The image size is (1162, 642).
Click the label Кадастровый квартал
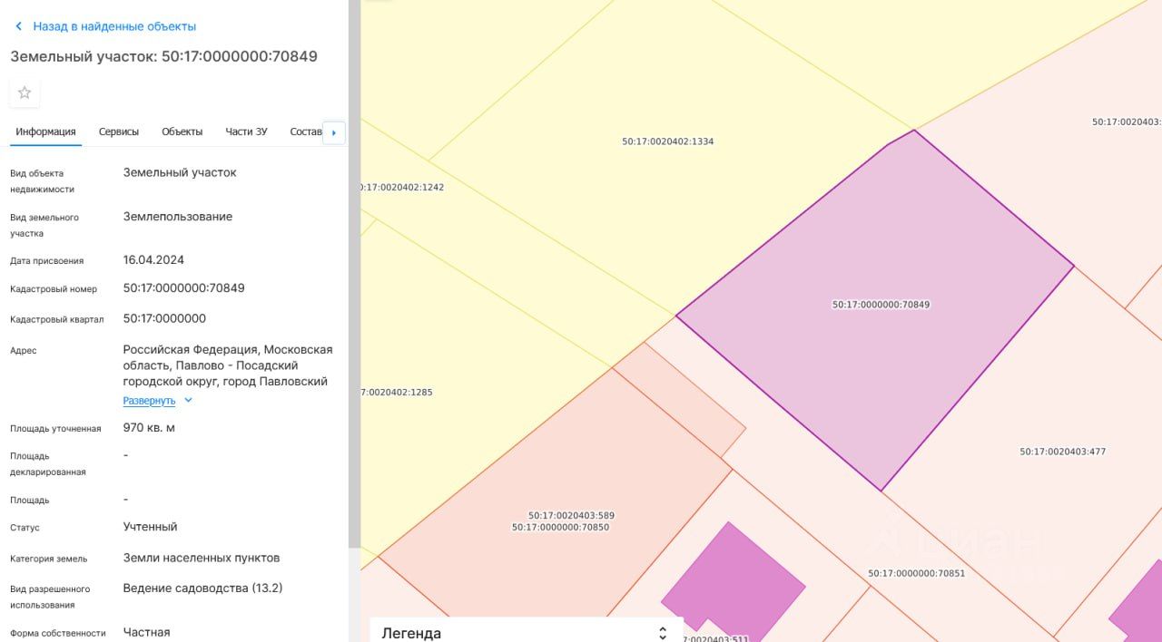(x=57, y=319)
